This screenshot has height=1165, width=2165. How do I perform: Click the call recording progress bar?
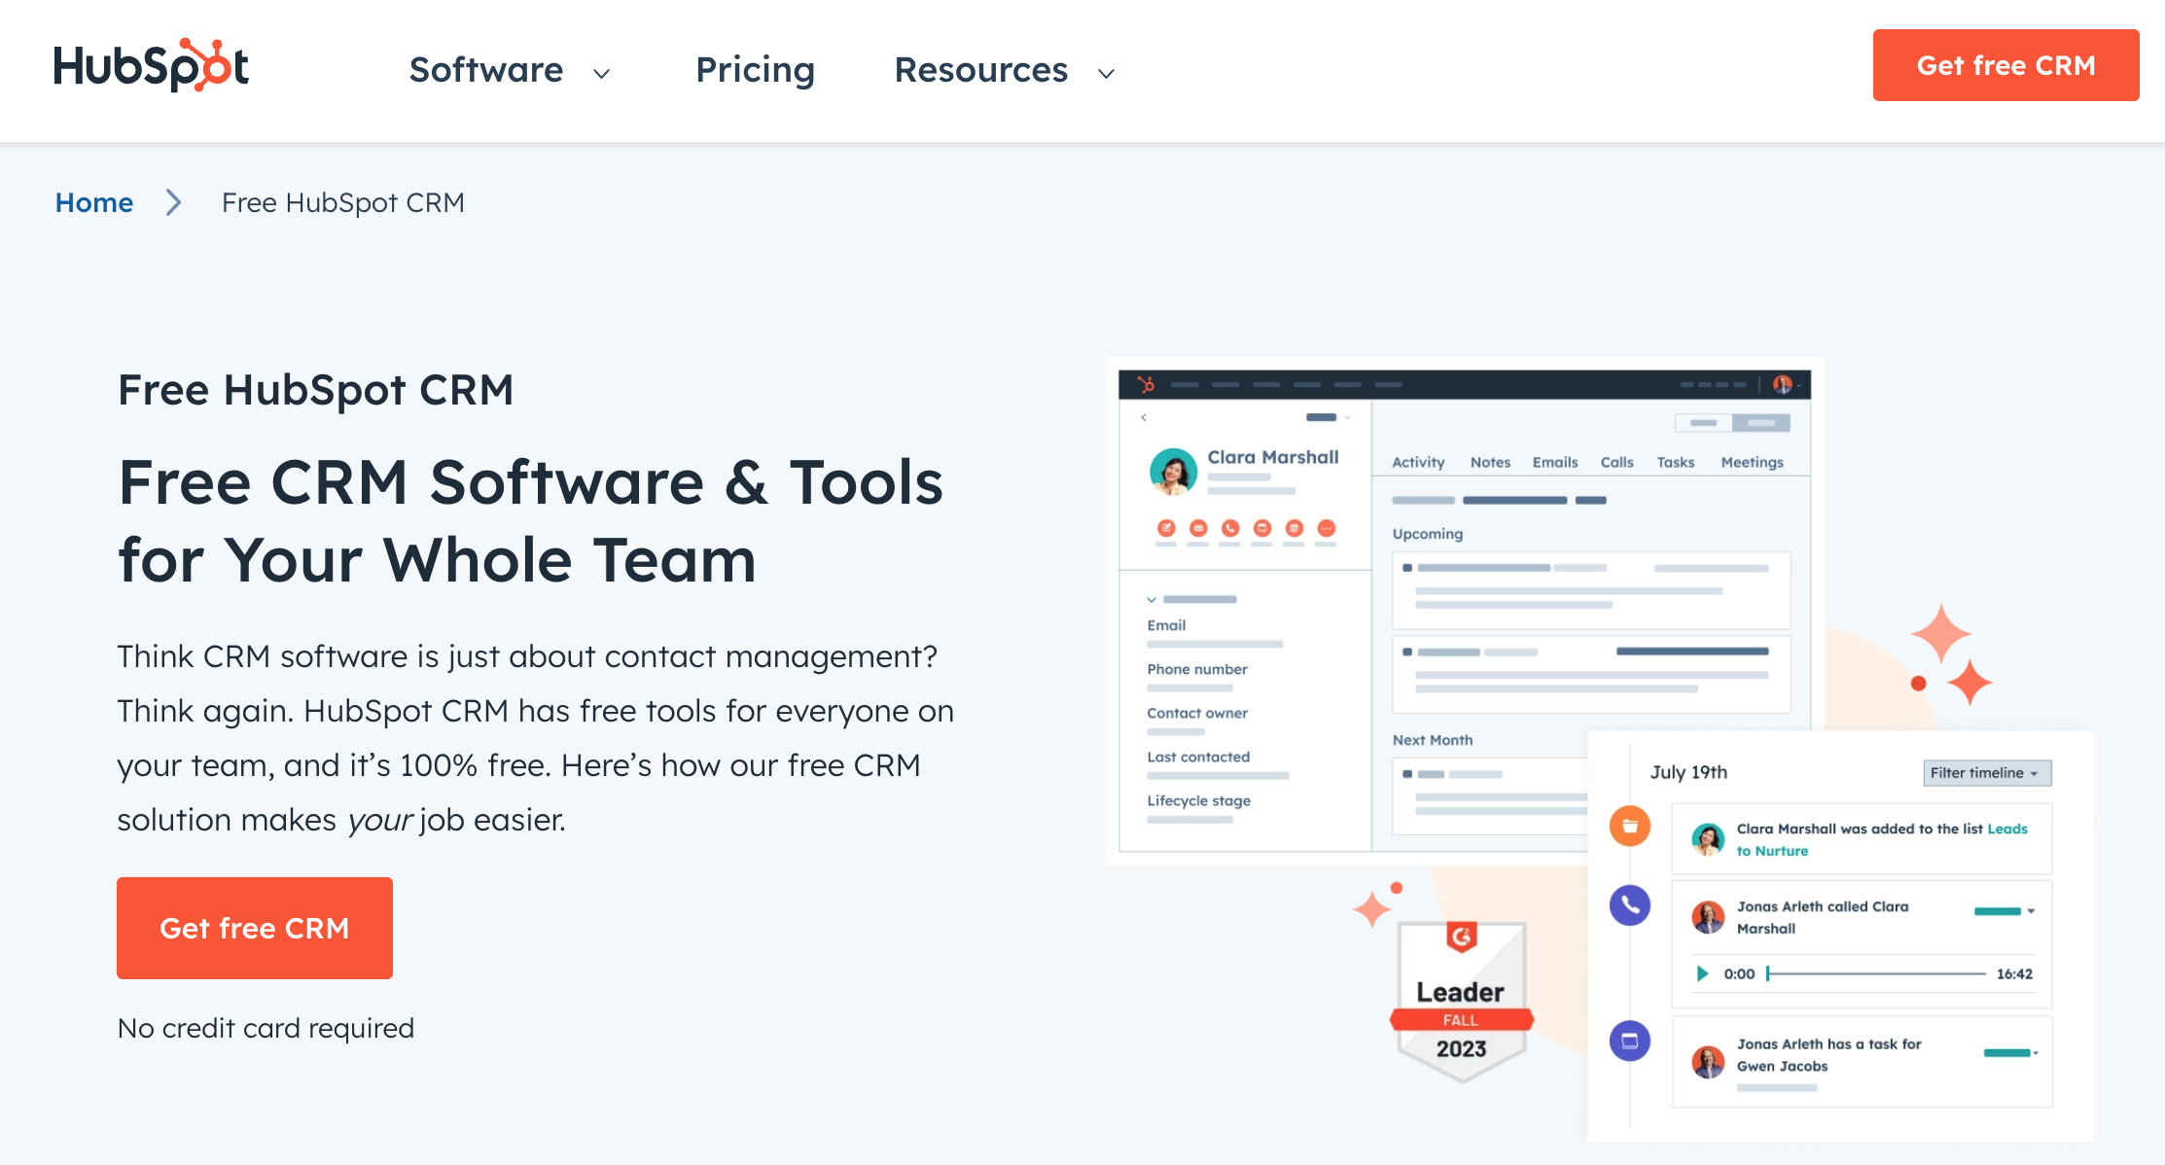tap(1876, 973)
